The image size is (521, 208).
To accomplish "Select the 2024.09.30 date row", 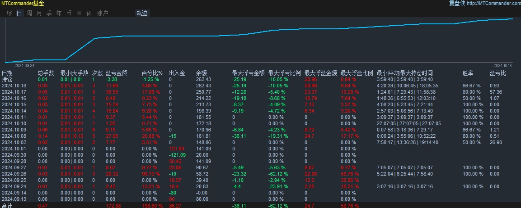I will (x=260, y=155).
